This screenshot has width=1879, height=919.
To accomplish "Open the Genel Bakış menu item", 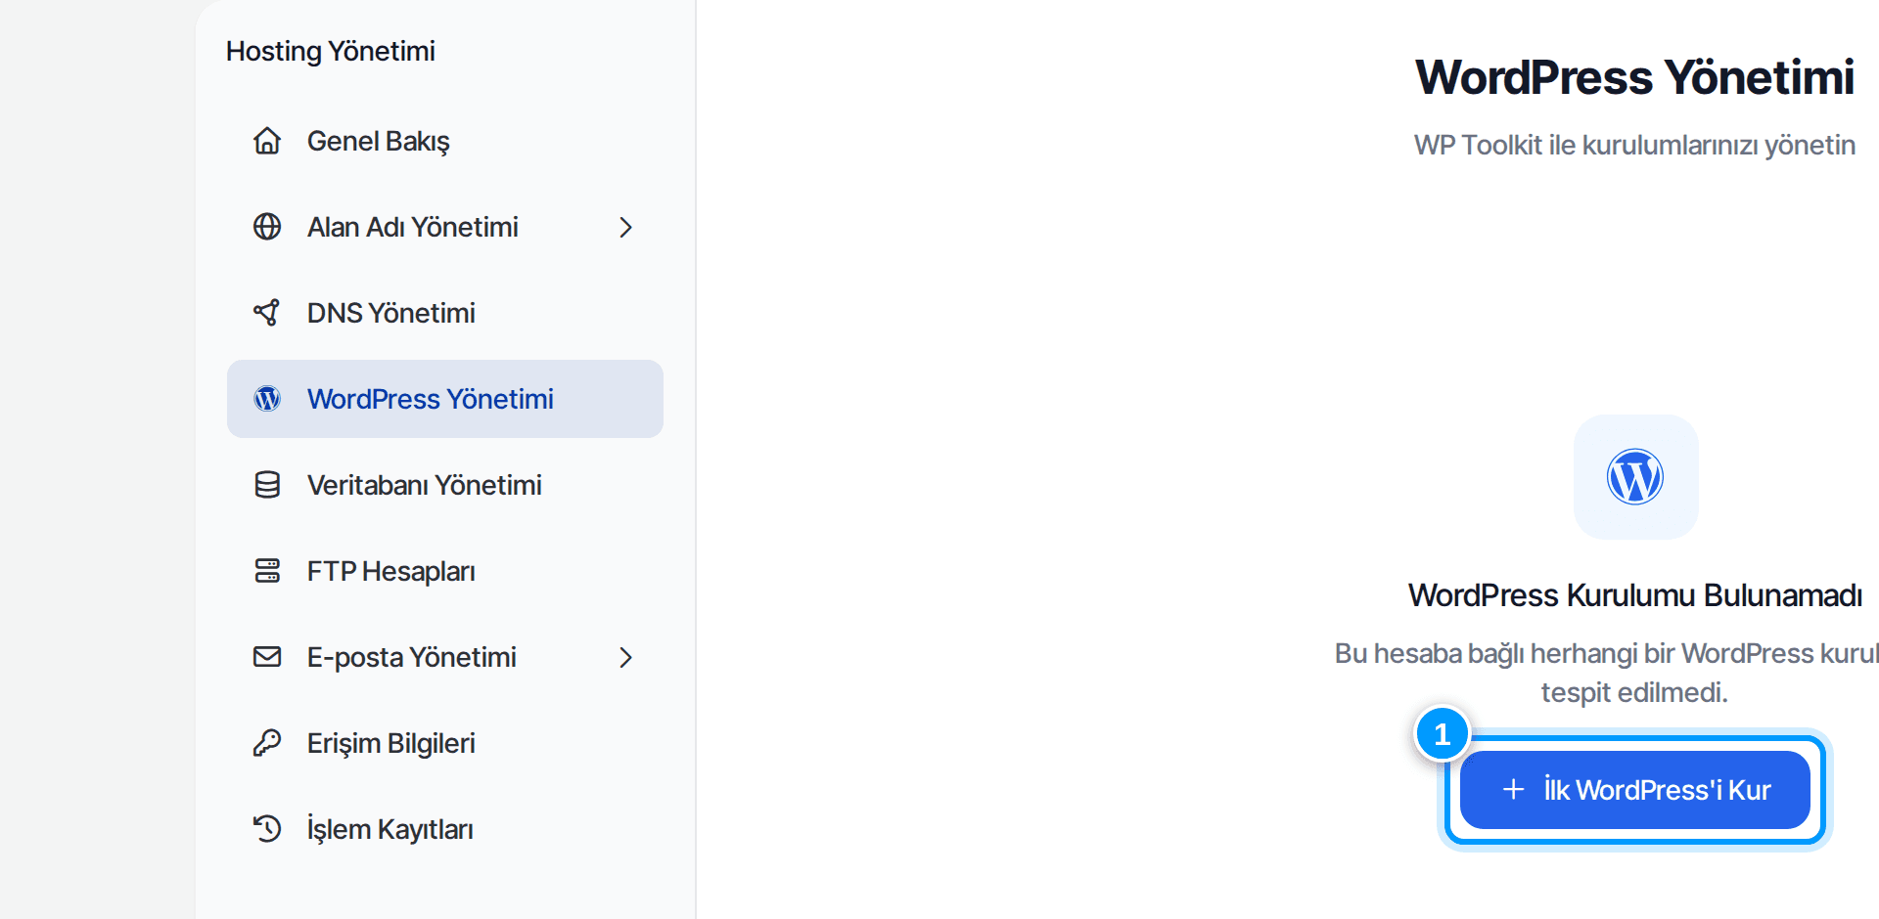I will pos(445,141).
